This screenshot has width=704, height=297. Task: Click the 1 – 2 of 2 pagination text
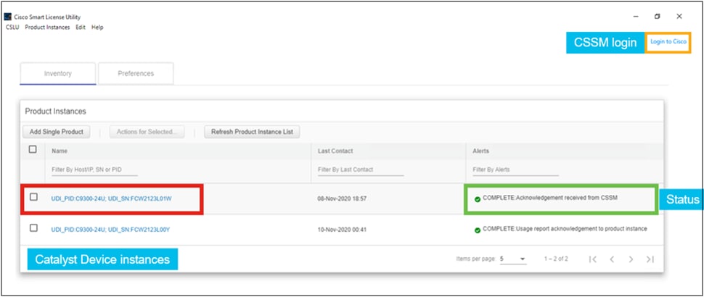click(556, 259)
